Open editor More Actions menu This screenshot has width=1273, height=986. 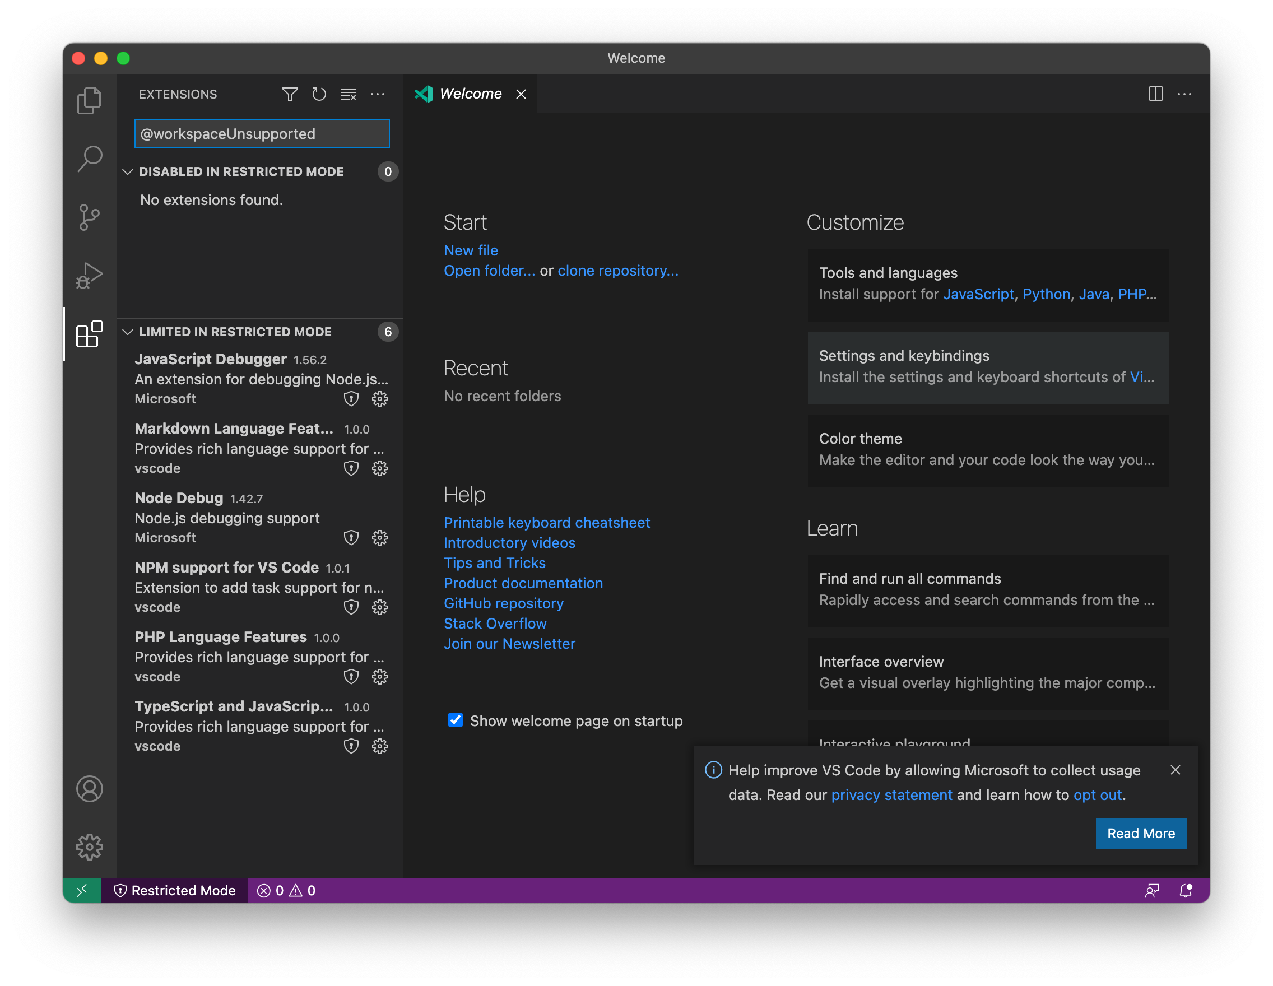(1185, 94)
